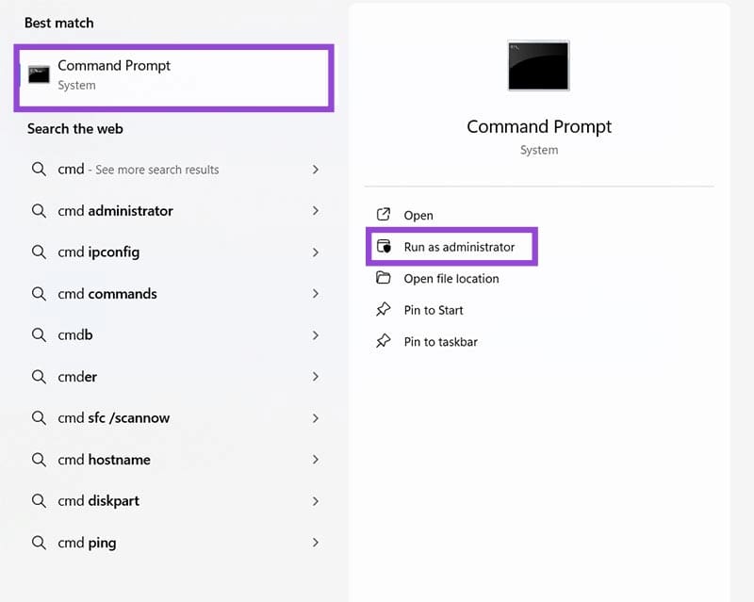Open file location of Command Prompt

451,279
